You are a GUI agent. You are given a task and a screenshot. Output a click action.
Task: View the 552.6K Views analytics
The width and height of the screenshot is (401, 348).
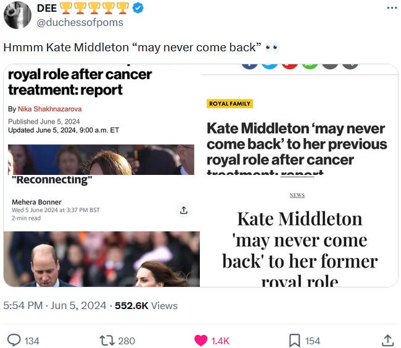click(146, 305)
